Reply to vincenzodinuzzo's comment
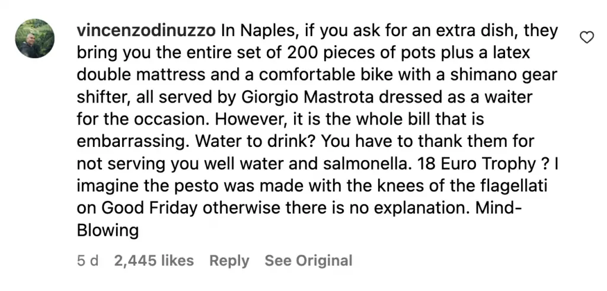Screen dimensions: 607x291 coord(229,260)
